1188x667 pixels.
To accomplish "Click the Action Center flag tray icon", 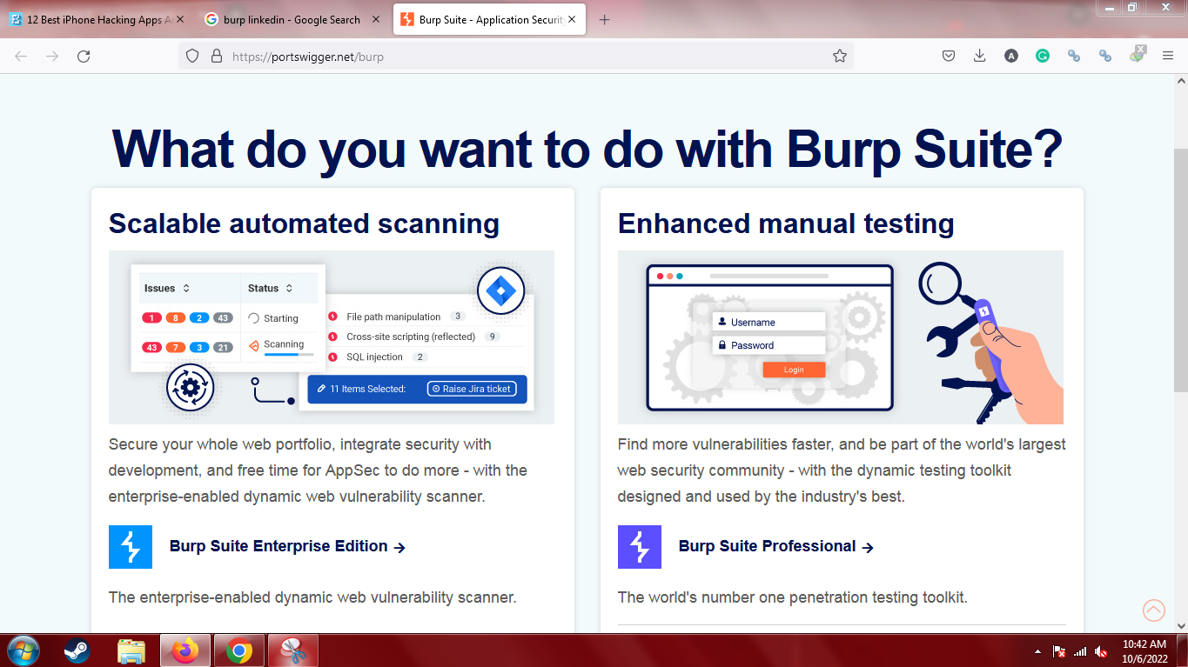I will [1059, 651].
